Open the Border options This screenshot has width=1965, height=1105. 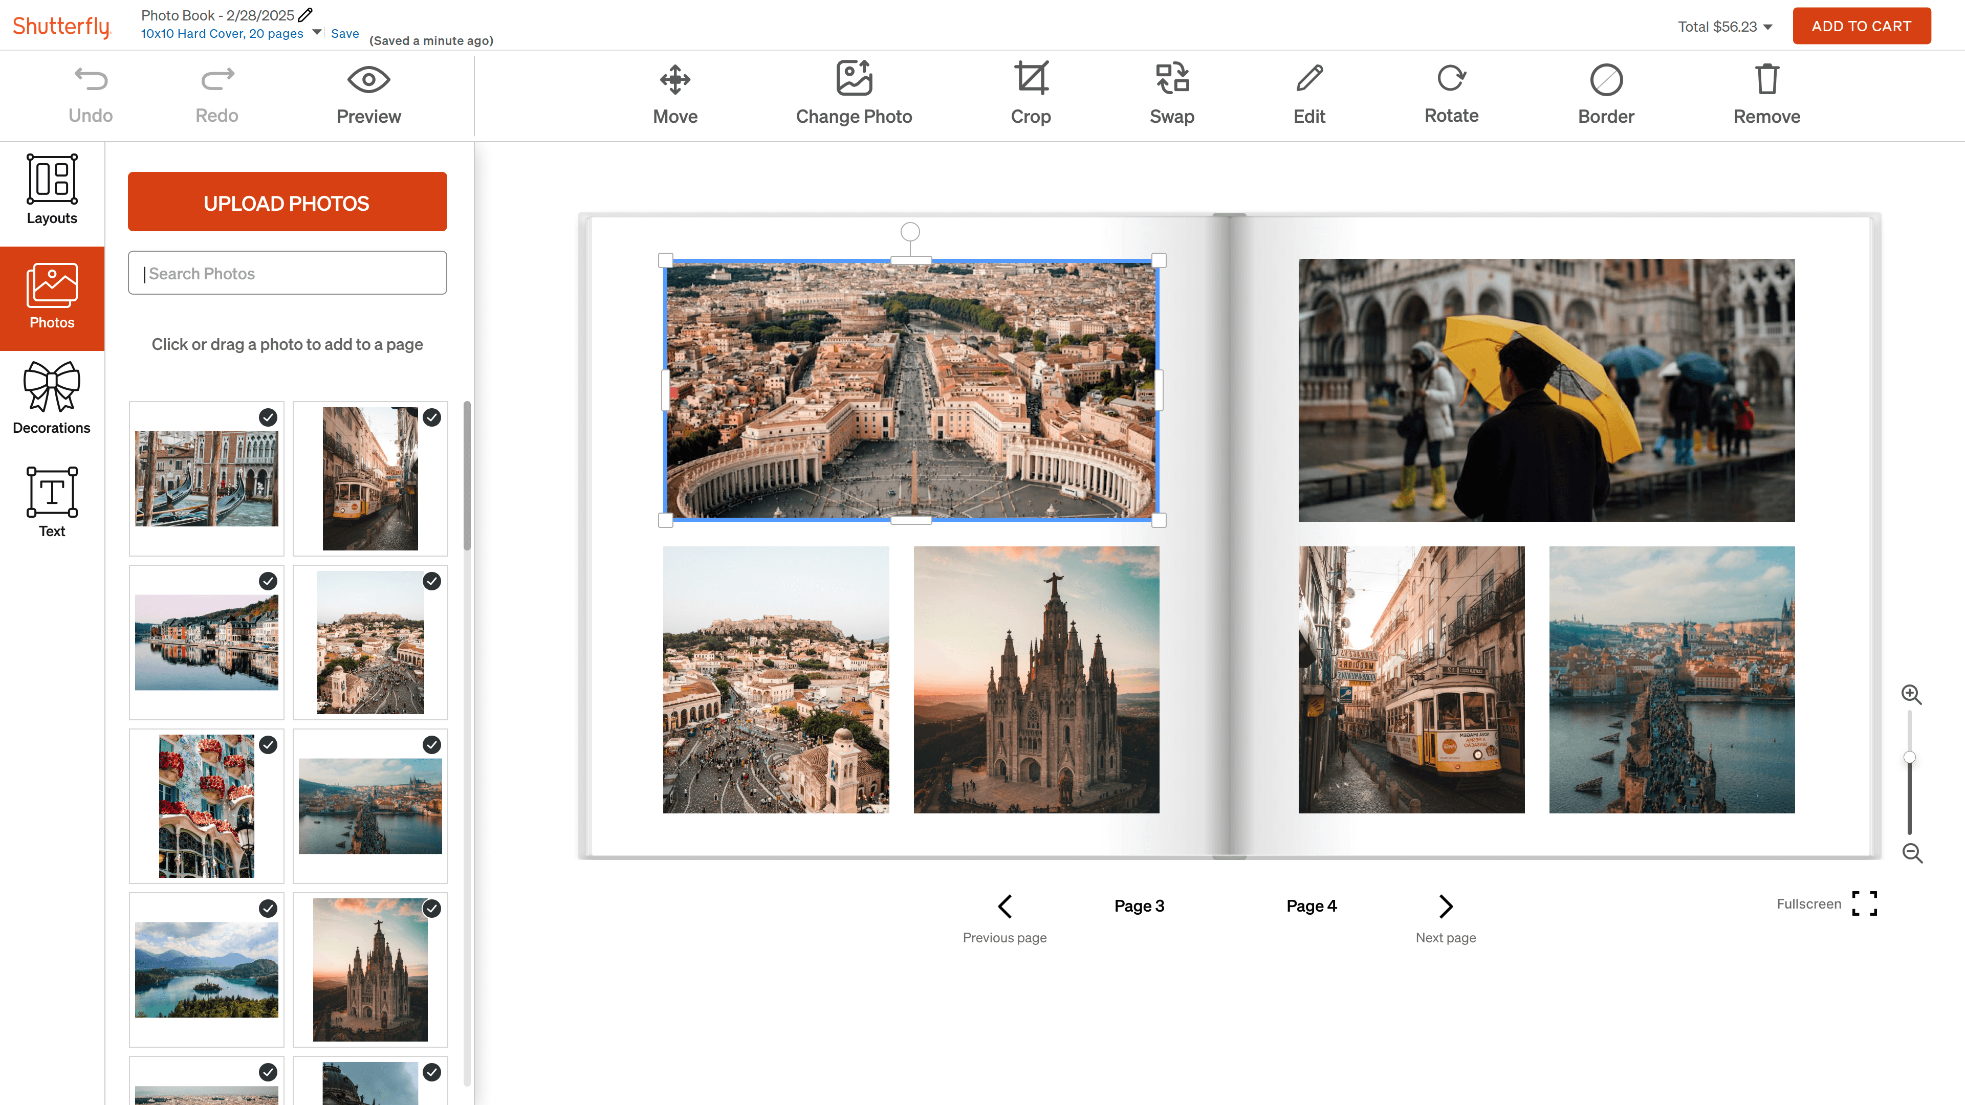click(1606, 79)
